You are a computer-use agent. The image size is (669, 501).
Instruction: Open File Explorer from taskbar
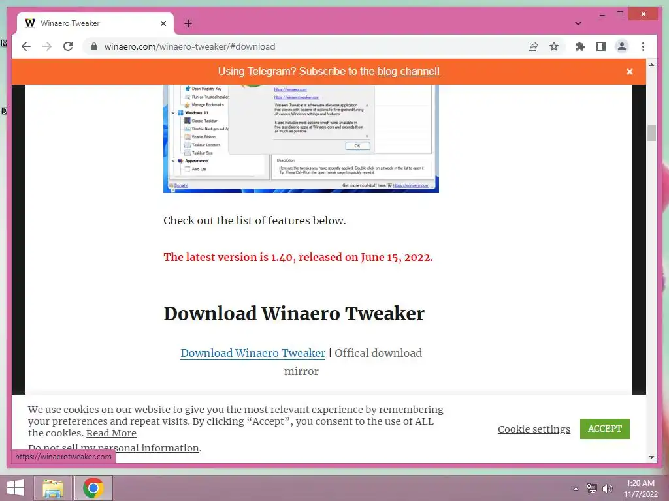(x=52, y=488)
